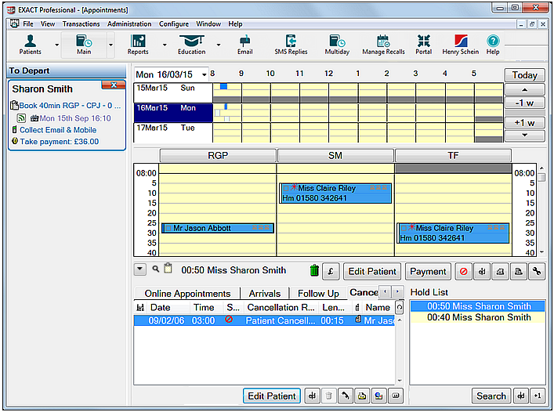The image size is (554, 412).
Task: Click the +1 w button
Action: point(524,122)
